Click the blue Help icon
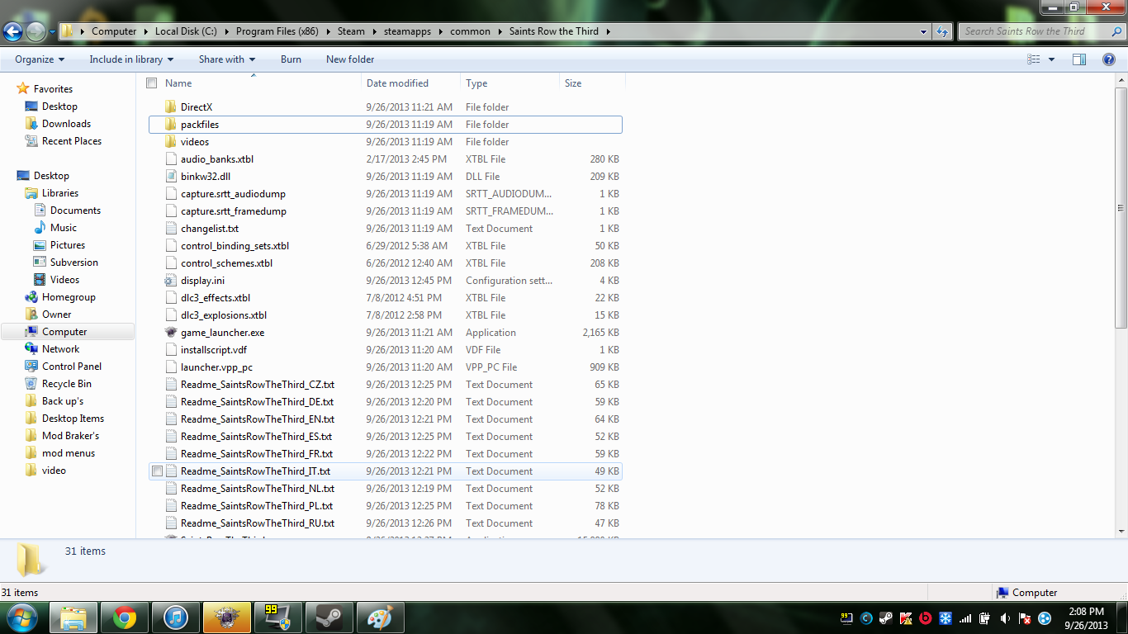The height and width of the screenshot is (634, 1128). 1109,59
